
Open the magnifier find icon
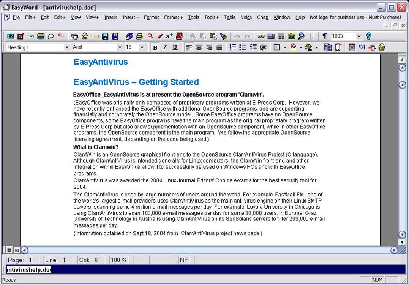click(x=301, y=36)
